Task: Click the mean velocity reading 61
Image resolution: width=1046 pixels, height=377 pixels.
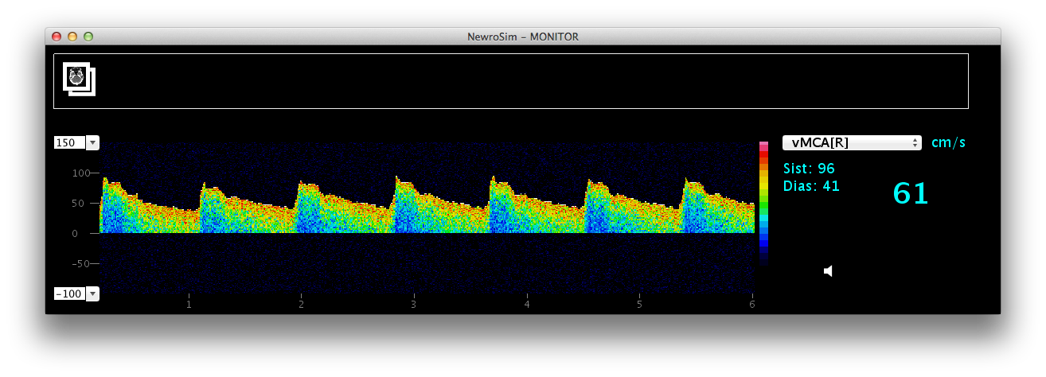Action: point(910,193)
